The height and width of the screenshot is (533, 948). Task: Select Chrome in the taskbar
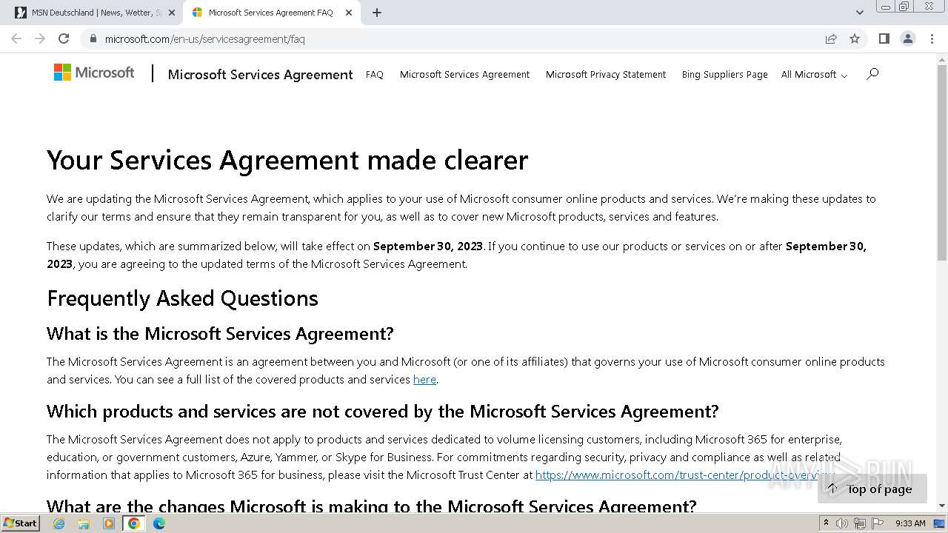click(x=134, y=523)
